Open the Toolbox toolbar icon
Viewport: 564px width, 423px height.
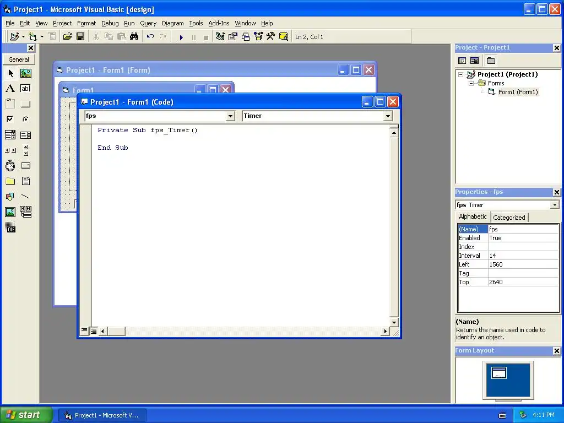(271, 37)
